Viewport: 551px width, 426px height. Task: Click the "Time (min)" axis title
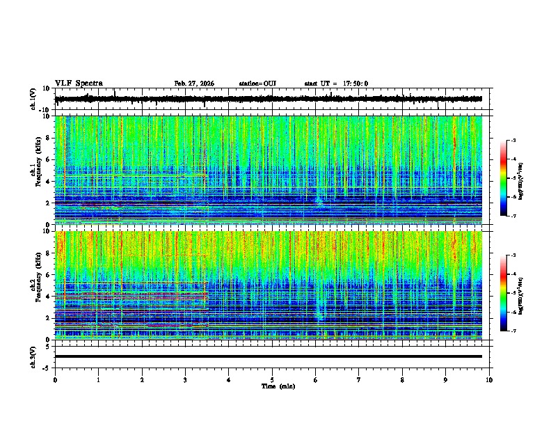(x=278, y=386)
